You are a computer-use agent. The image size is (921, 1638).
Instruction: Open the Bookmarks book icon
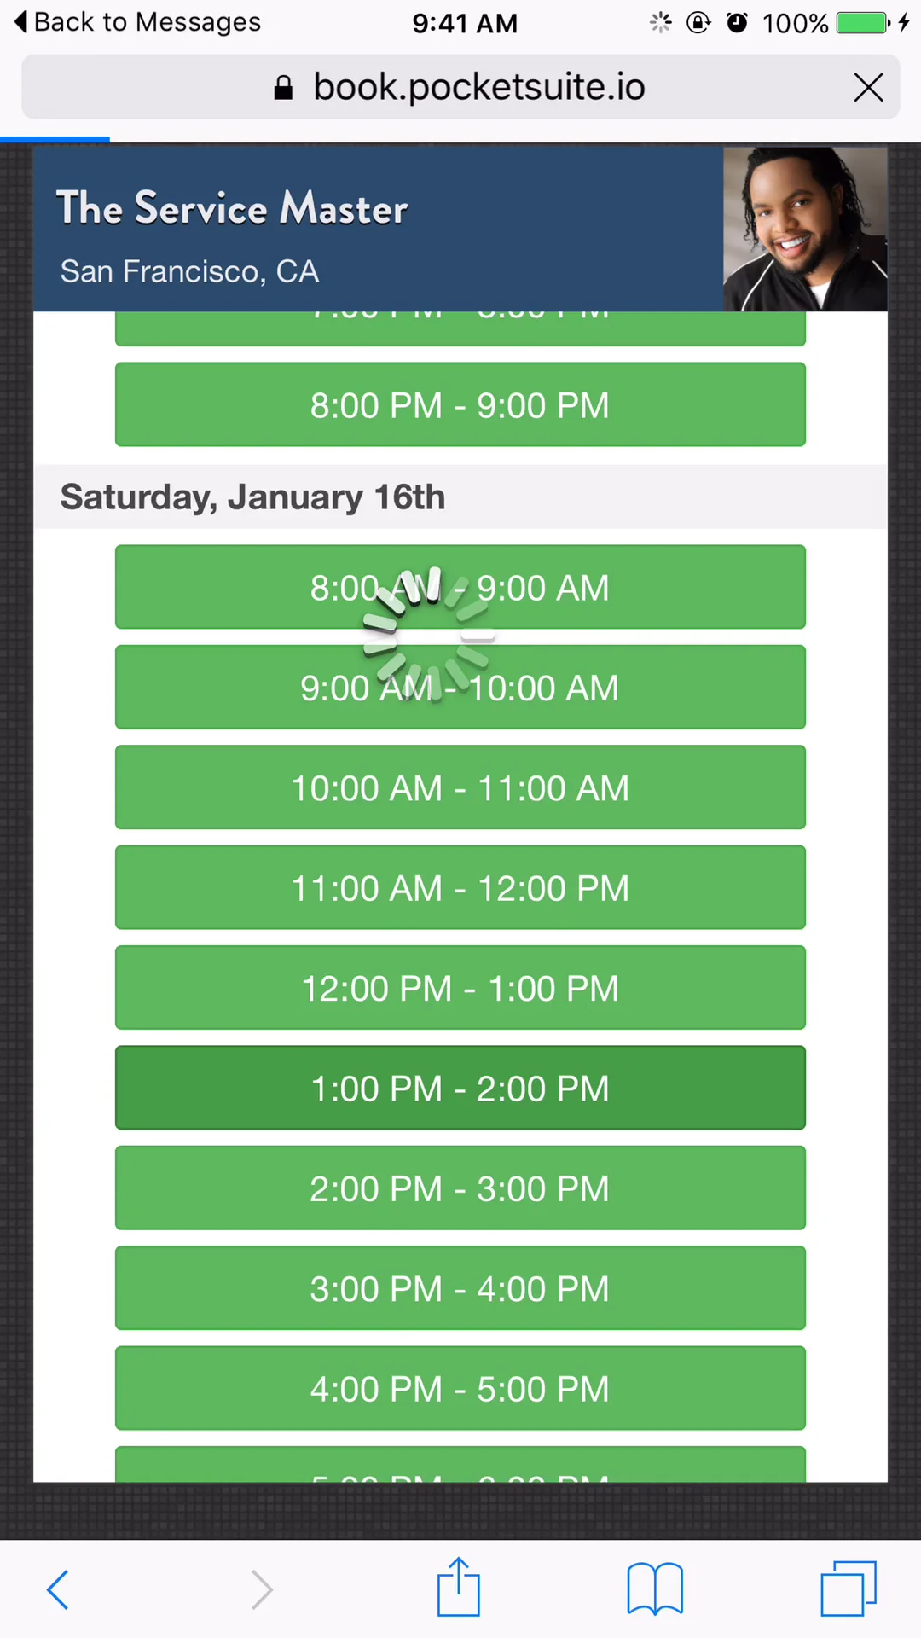coord(655,1589)
